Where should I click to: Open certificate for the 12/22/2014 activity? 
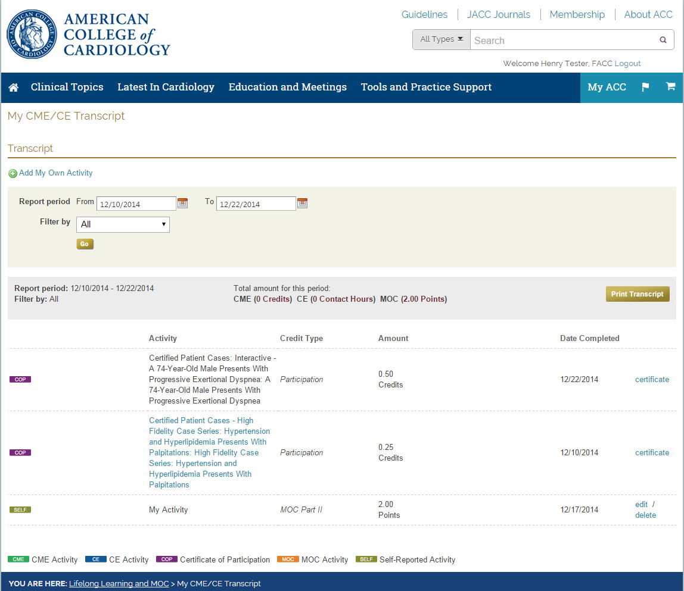point(652,380)
